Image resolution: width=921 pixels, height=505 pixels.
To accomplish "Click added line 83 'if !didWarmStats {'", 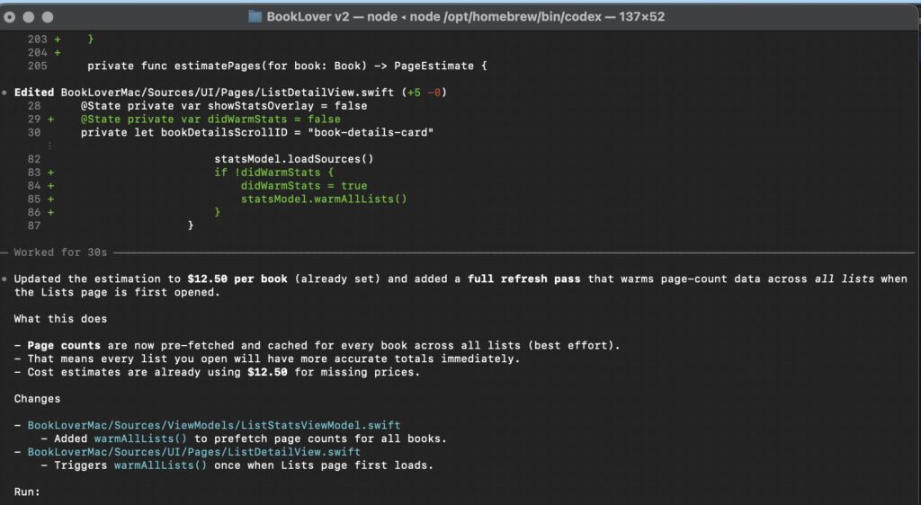I will click(x=273, y=173).
